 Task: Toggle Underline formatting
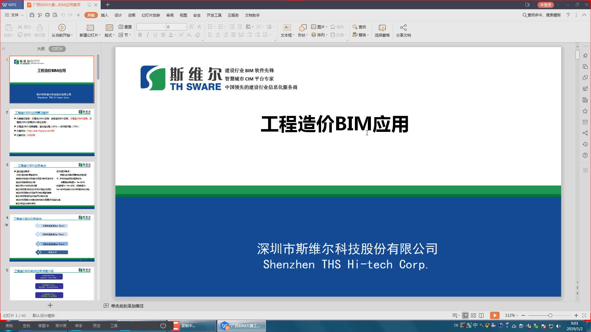tap(155, 35)
